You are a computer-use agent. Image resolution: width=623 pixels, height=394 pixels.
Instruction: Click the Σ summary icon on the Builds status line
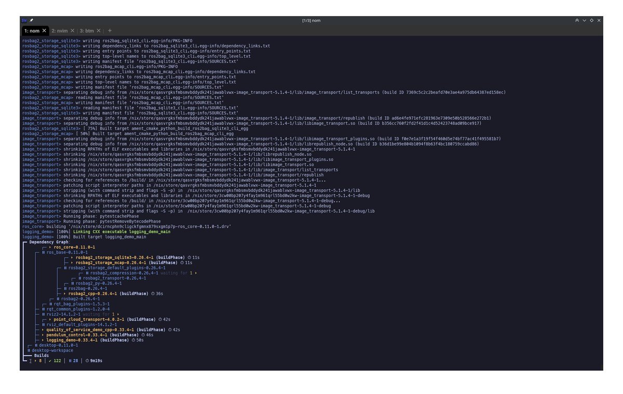[31, 360]
